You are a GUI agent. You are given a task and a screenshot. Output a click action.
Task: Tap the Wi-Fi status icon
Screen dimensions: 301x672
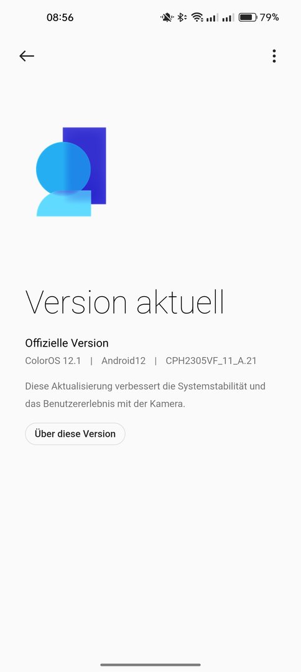click(x=197, y=17)
